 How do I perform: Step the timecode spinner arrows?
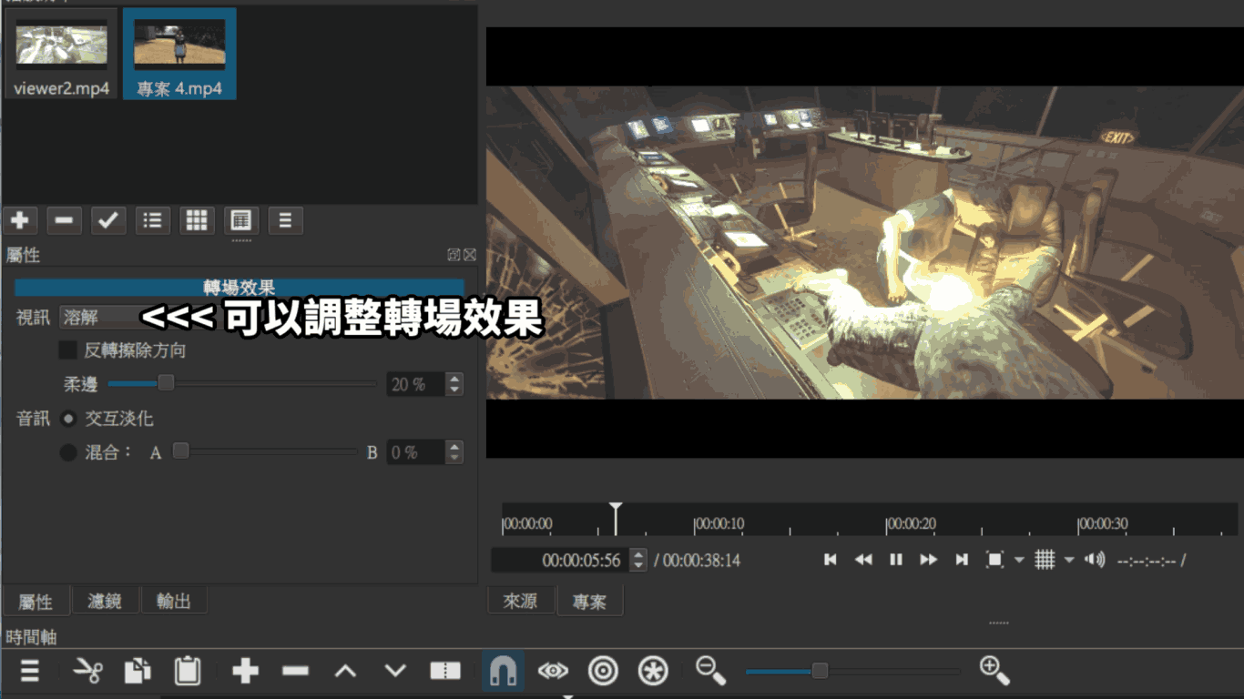pos(638,561)
